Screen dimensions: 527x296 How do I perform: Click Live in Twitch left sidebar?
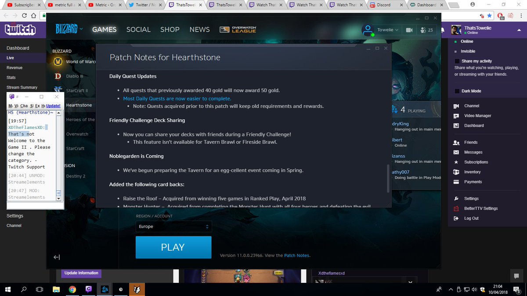(10, 58)
